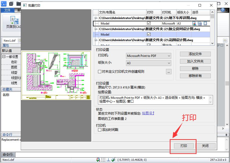Click the plot settings icon in 选项 column
Screen dimensions: 230x163
194,23
